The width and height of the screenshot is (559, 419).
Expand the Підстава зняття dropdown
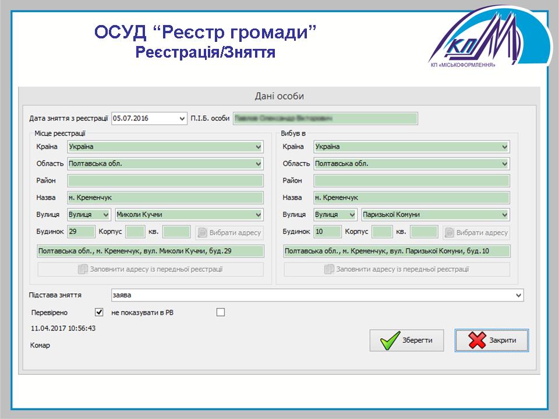pos(518,296)
